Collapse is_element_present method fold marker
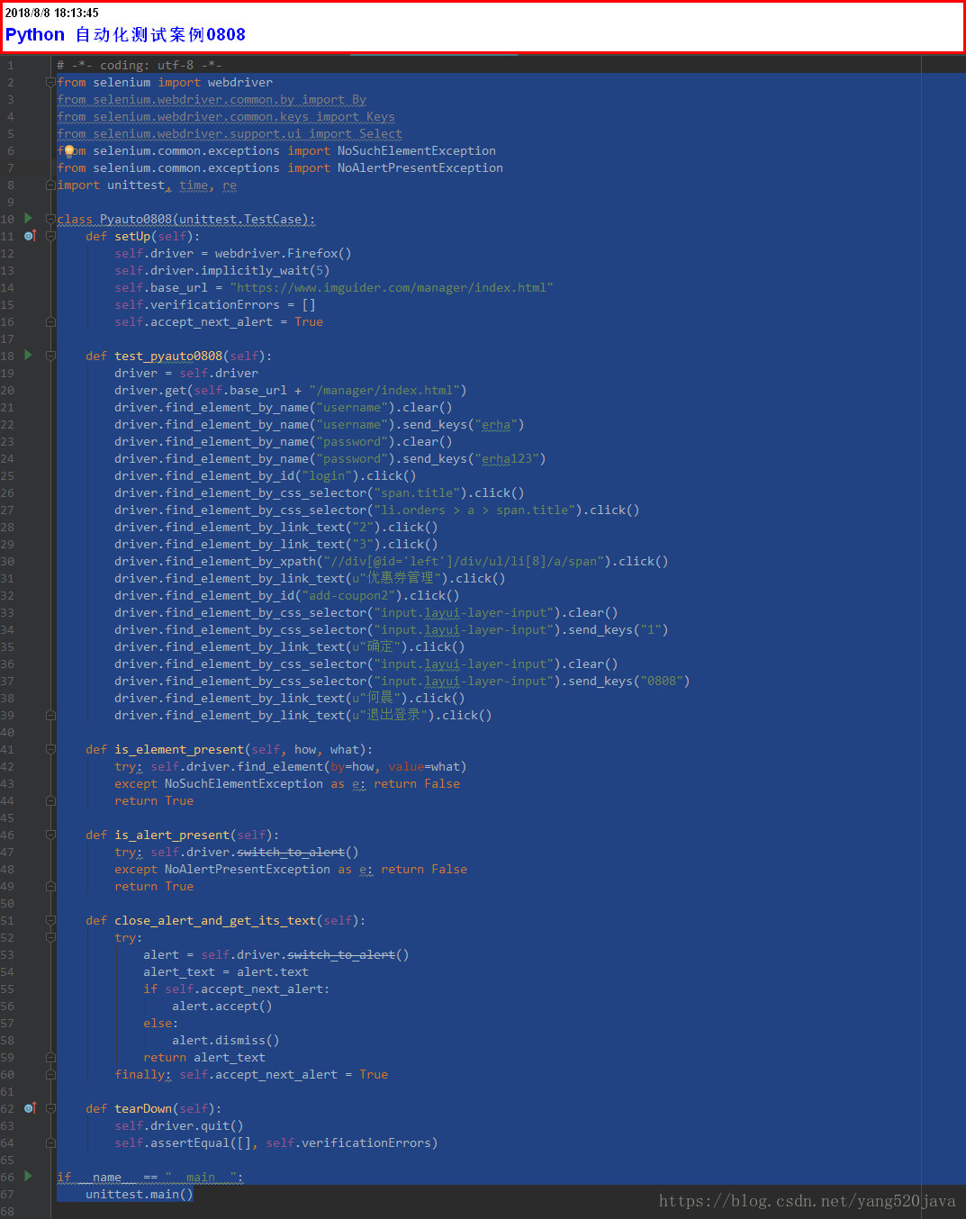 pos(50,749)
